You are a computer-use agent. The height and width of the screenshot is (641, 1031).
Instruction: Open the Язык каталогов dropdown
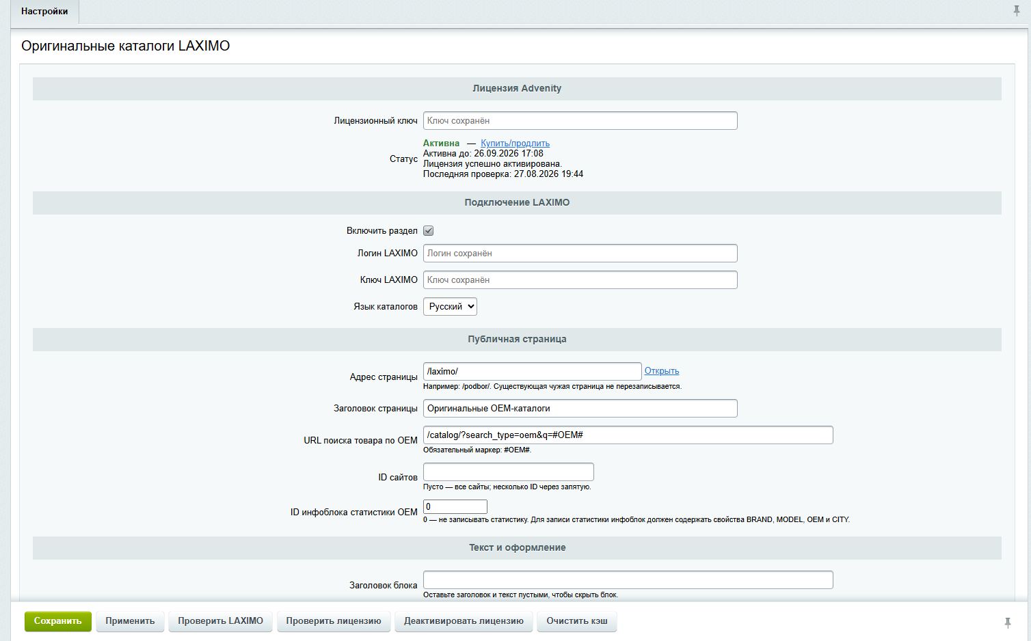click(x=450, y=307)
